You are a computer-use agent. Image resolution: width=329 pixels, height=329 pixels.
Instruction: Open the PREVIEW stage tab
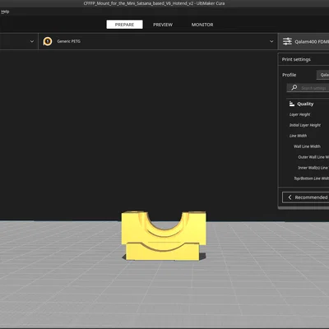tap(163, 25)
